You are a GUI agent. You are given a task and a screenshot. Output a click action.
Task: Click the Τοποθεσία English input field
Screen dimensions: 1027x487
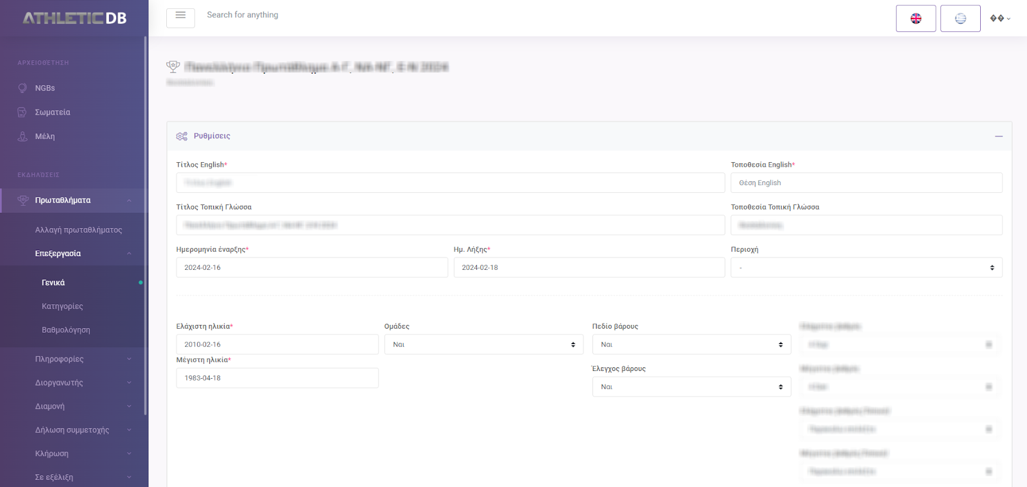tap(866, 183)
